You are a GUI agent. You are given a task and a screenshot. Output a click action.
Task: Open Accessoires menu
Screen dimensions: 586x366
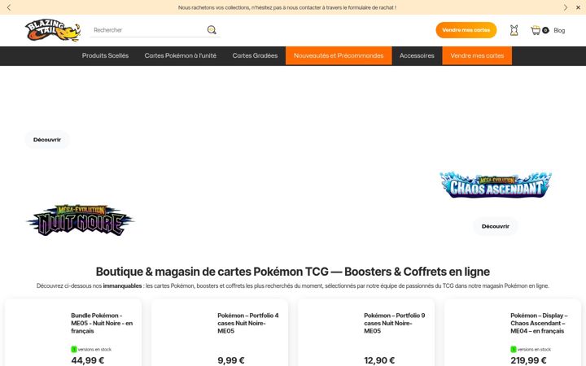pos(417,55)
